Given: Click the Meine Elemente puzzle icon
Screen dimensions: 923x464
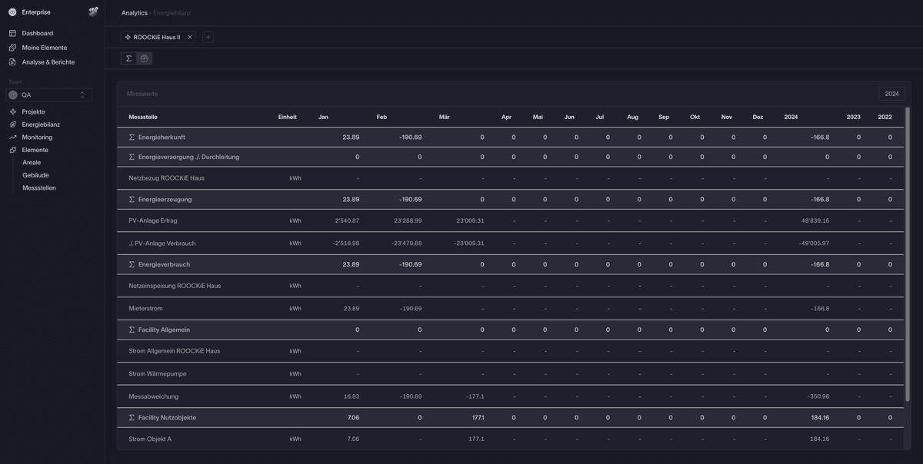Looking at the screenshot, I should coord(12,48).
